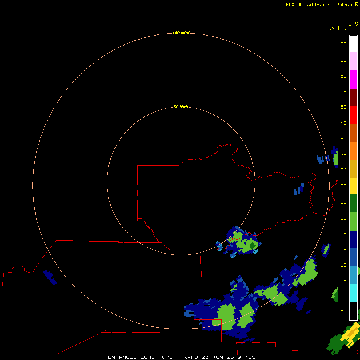Click the 07:15 timestamp

[x=247, y=357]
